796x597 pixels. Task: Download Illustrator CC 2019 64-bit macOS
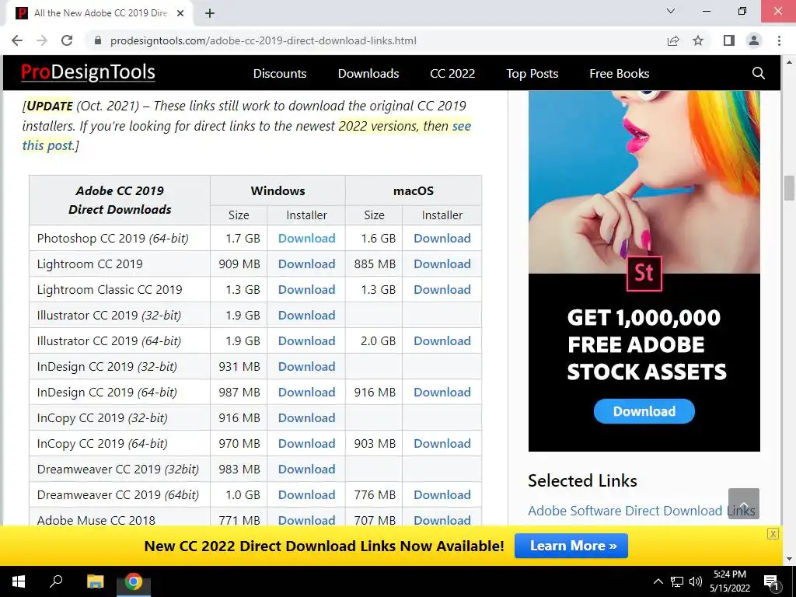tap(442, 340)
